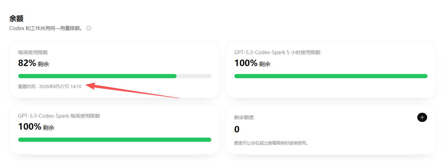Click the 余额 page heading
This screenshot has width=445, height=161.
[16, 19]
